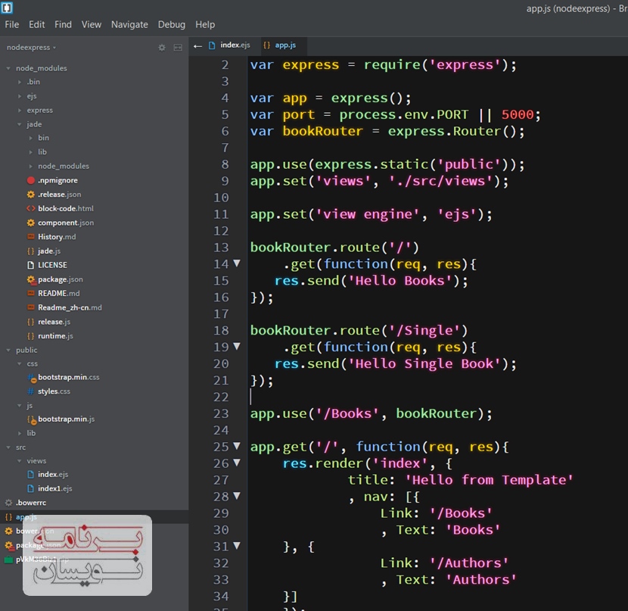
Task: Expand the bin folder inside jade
Action: 31,138
